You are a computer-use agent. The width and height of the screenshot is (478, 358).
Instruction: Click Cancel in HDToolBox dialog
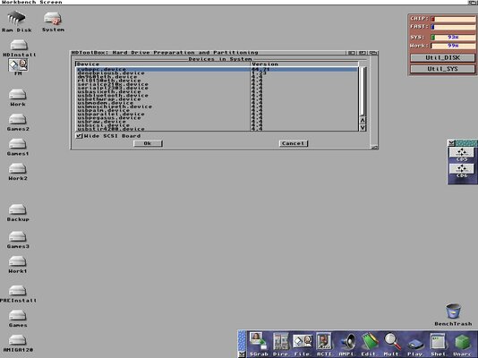294,143
